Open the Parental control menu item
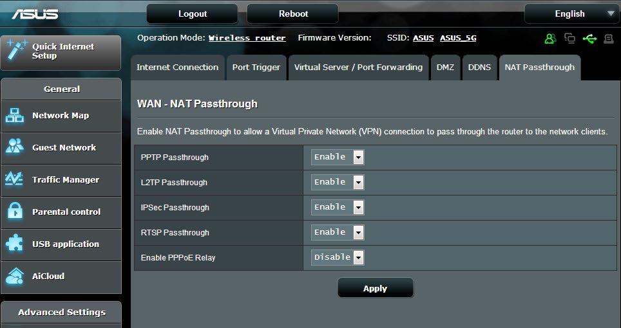The image size is (621, 328). click(61, 212)
